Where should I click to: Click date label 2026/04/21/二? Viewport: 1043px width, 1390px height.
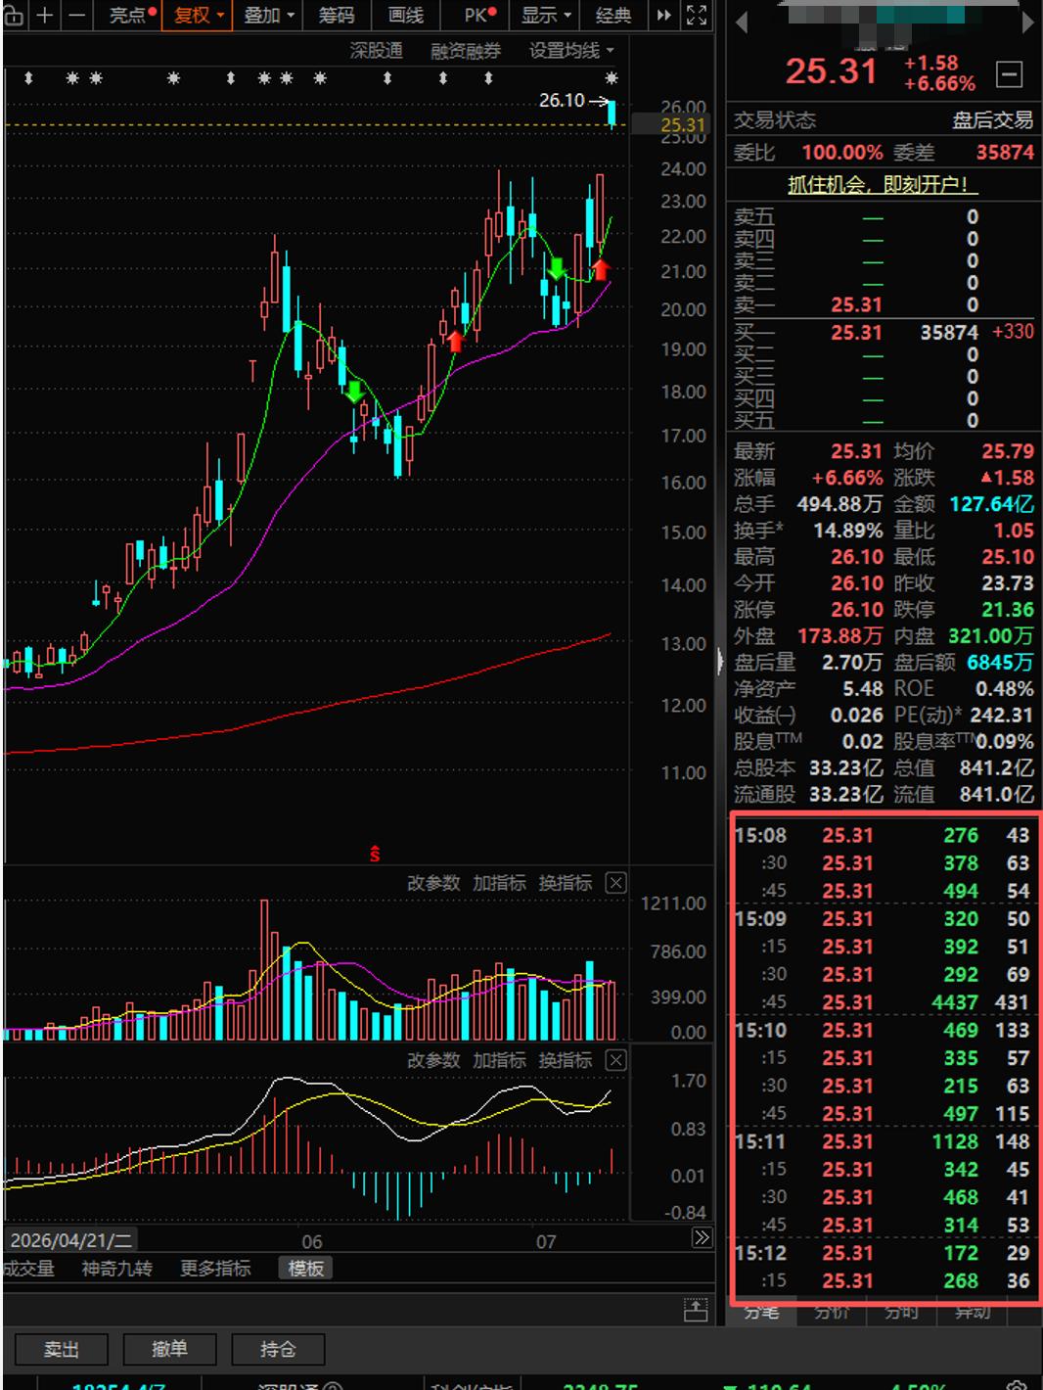point(70,1240)
